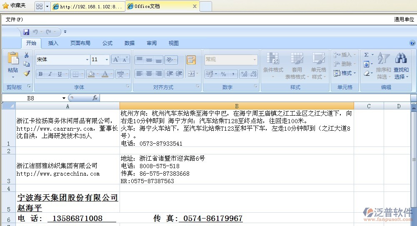Open Excel help question mark
This screenshot has width=417, height=226.
point(412,43)
